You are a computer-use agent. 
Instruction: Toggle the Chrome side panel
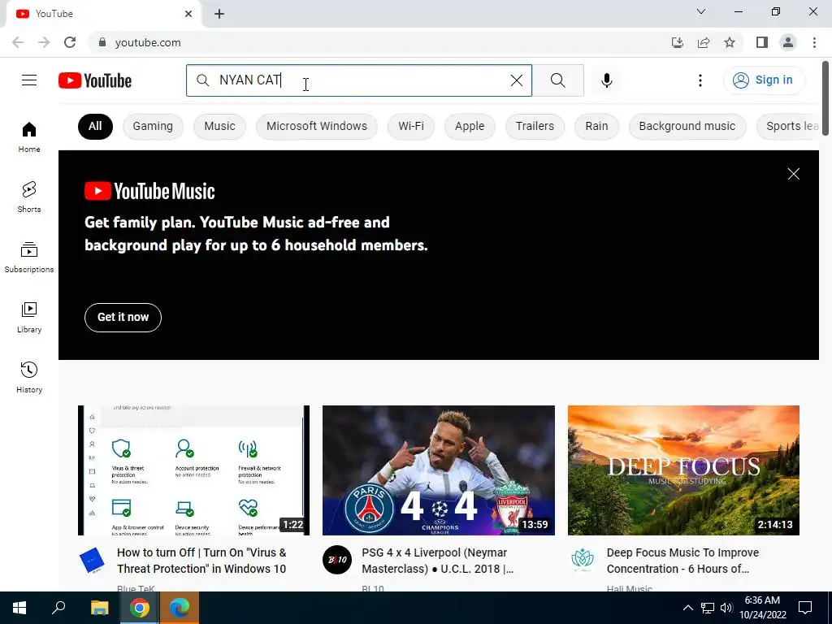pyautogui.click(x=762, y=42)
